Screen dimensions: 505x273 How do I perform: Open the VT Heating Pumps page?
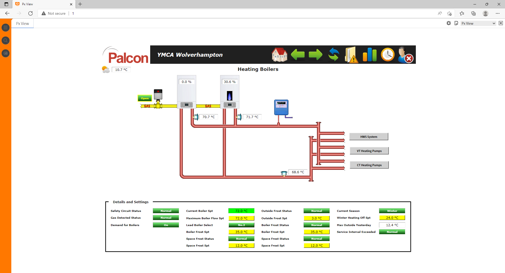pyautogui.click(x=369, y=151)
